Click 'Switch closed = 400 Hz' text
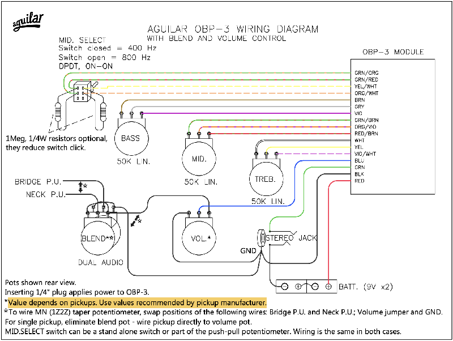Viewport: 453px width, 341px height. 108,48
